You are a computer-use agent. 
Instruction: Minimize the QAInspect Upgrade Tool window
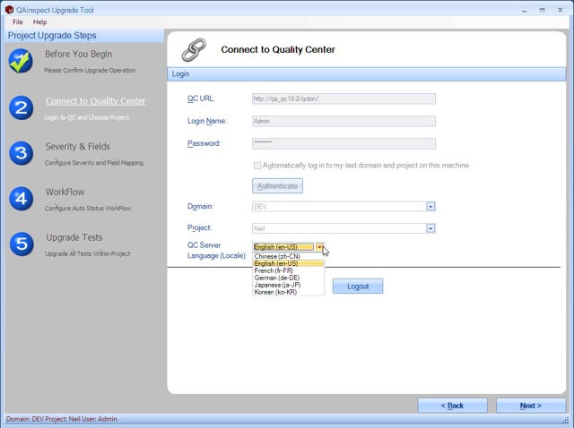tap(524, 11)
